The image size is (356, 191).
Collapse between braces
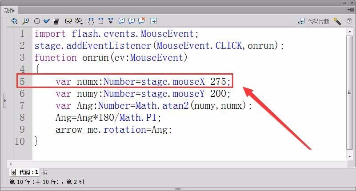pyautogui.click(x=91, y=21)
